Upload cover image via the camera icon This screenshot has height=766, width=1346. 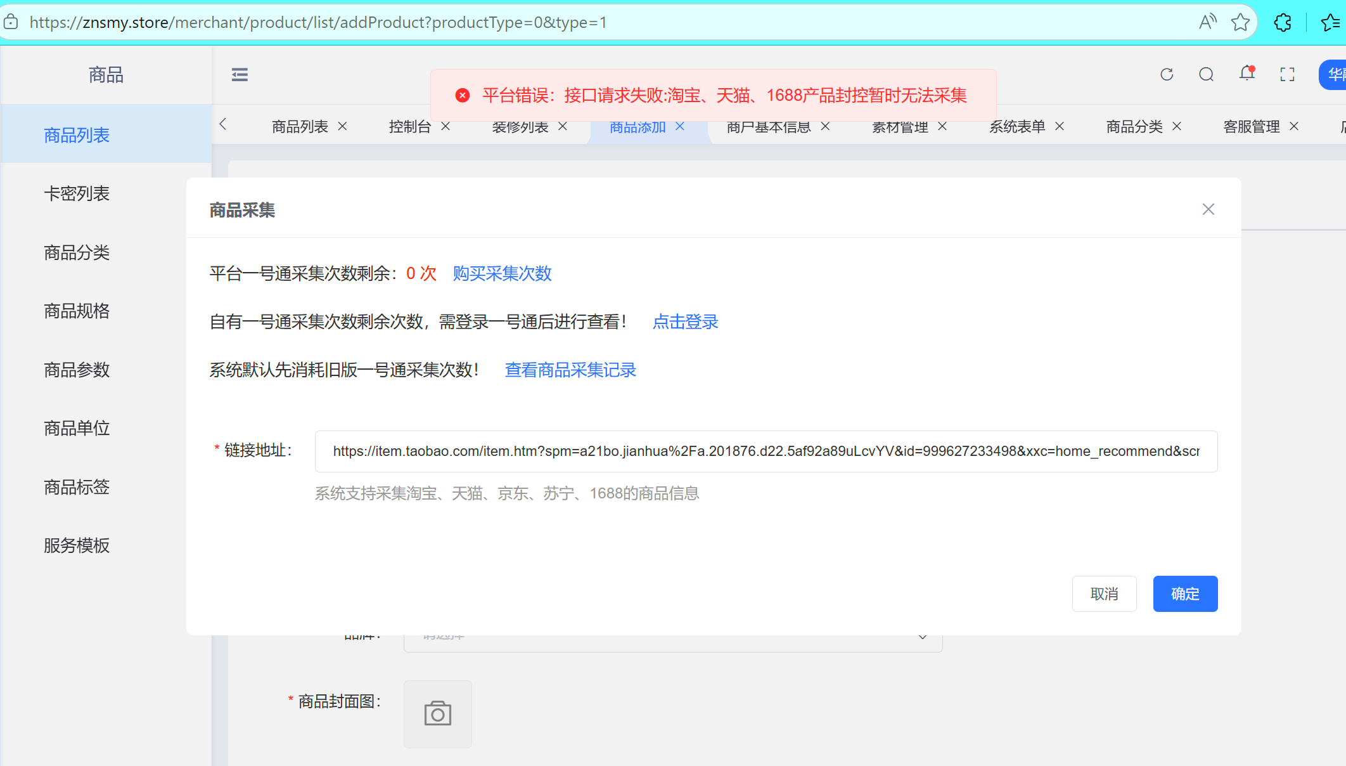tap(437, 713)
